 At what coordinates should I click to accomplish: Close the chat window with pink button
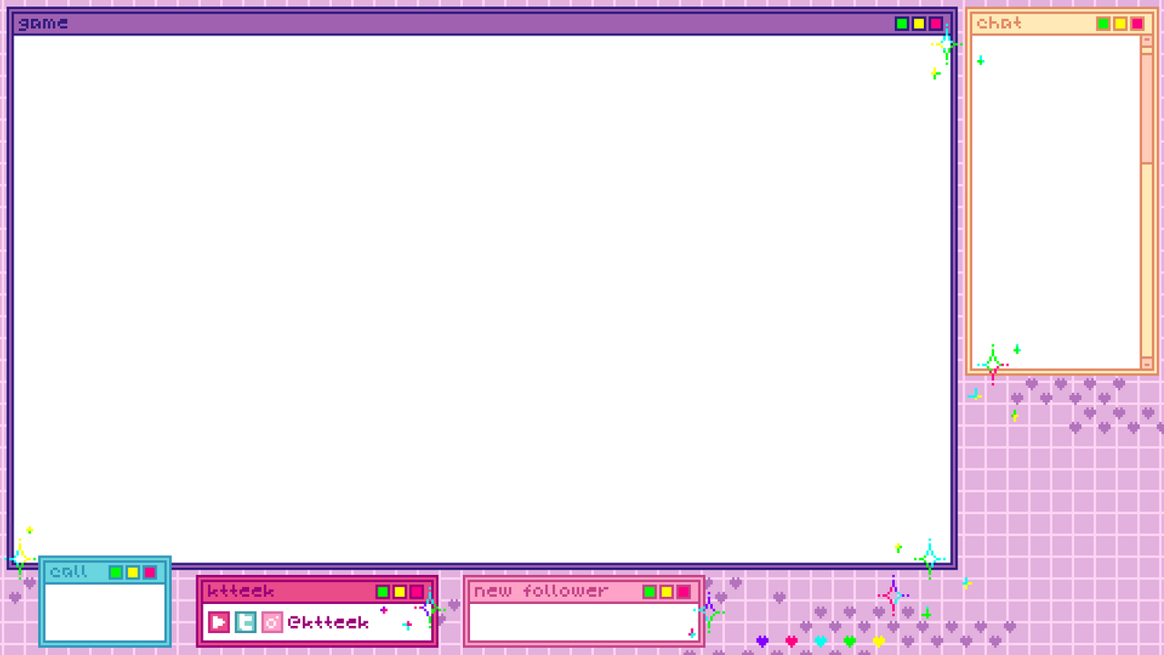point(1137,24)
